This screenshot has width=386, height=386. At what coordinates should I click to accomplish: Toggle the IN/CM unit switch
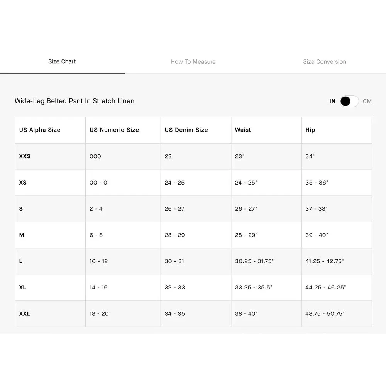pyautogui.click(x=349, y=101)
